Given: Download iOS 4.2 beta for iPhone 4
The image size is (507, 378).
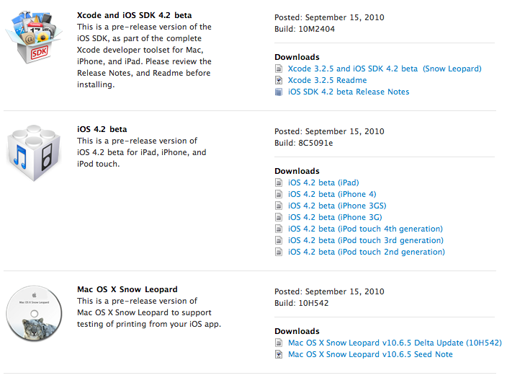Looking at the screenshot, I should [x=332, y=194].
